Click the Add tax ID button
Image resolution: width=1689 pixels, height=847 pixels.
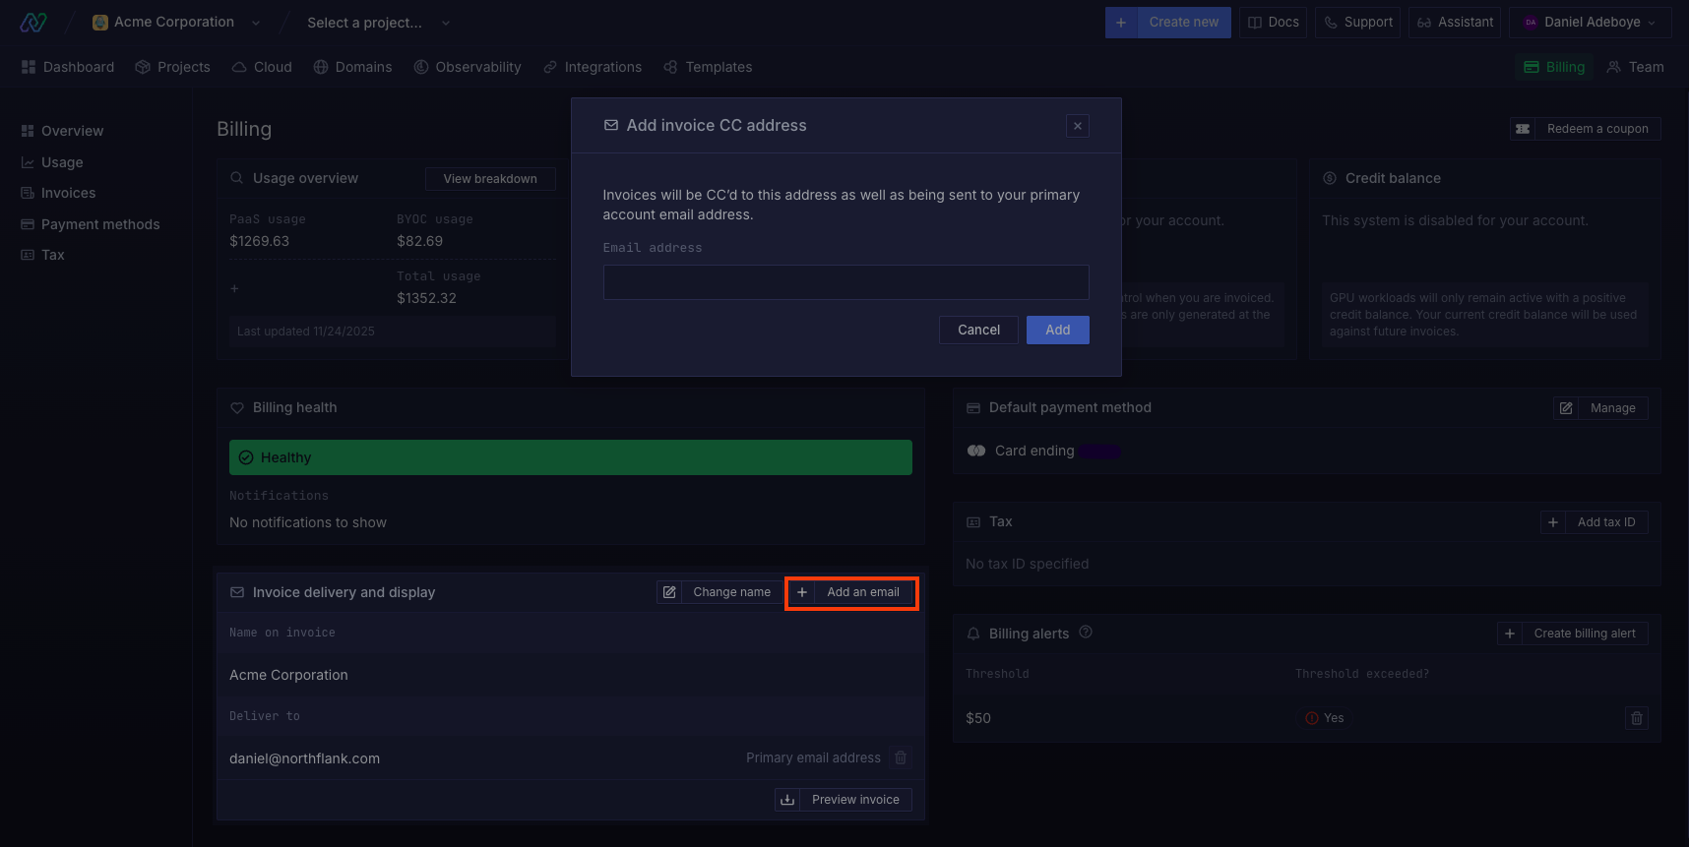click(x=1606, y=522)
